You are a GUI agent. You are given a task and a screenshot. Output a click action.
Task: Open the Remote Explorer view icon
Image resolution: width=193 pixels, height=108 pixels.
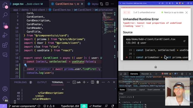5,55
